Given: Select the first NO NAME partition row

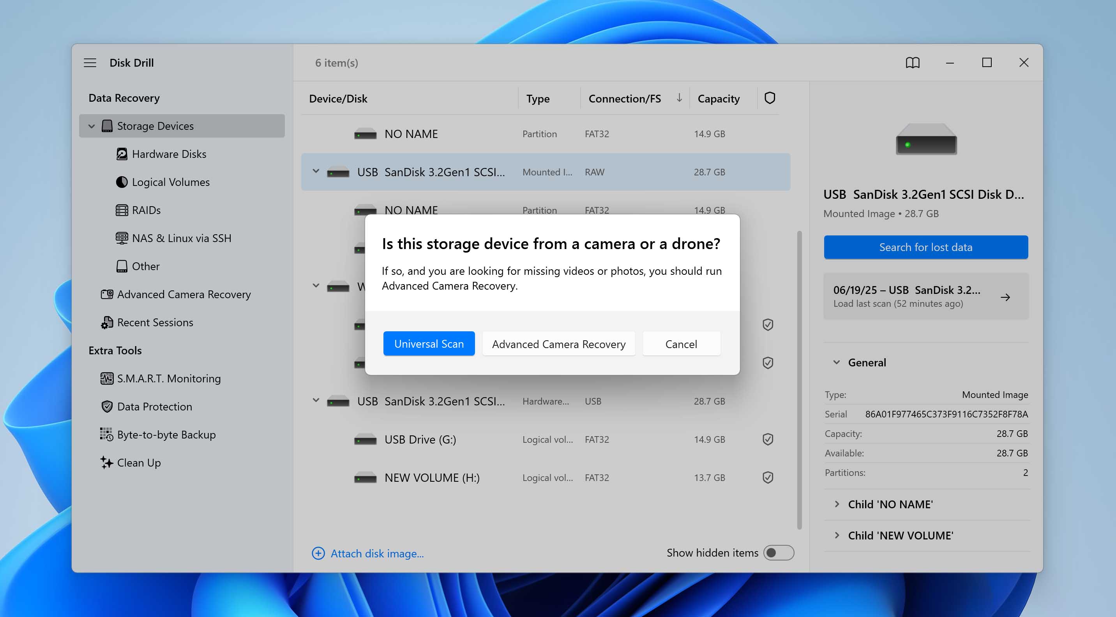Looking at the screenshot, I should [x=546, y=134].
